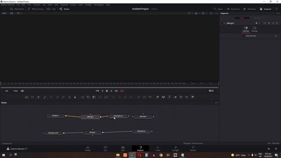Add a Polygon mask from toolbar
Screen dimensions: 281x158
[125, 97]
